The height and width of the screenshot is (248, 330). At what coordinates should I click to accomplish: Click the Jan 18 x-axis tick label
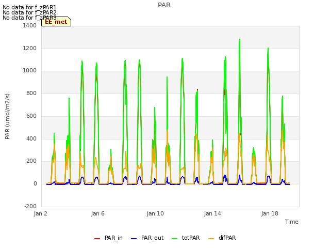(270, 213)
